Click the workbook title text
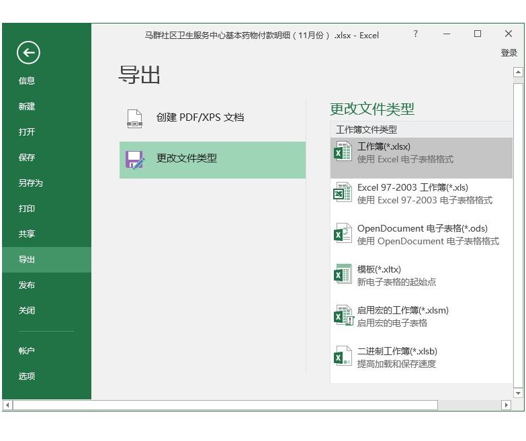The width and height of the screenshot is (526, 441). tap(262, 35)
